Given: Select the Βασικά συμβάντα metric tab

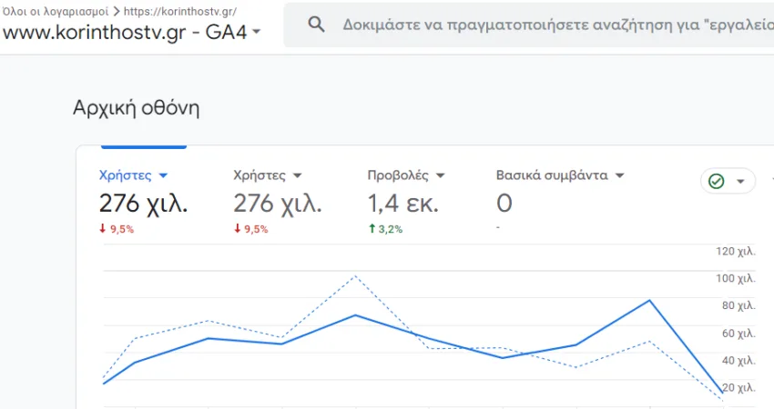Looking at the screenshot, I should click(560, 201).
